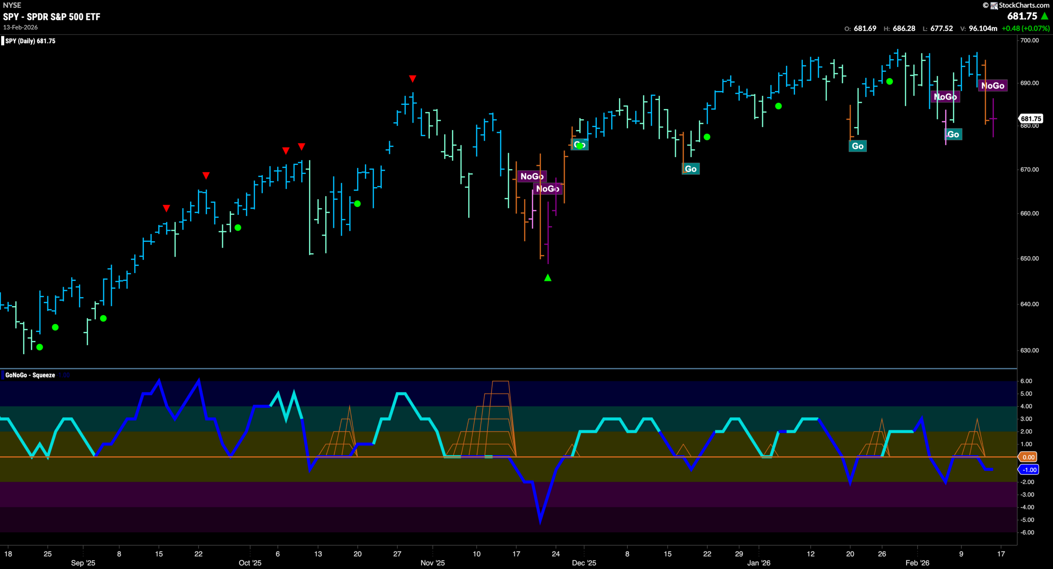
Task: Click the green dot near January 7
Action: point(778,106)
